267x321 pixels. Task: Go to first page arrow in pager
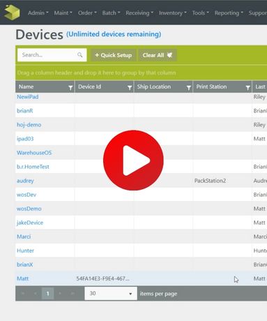(23, 294)
